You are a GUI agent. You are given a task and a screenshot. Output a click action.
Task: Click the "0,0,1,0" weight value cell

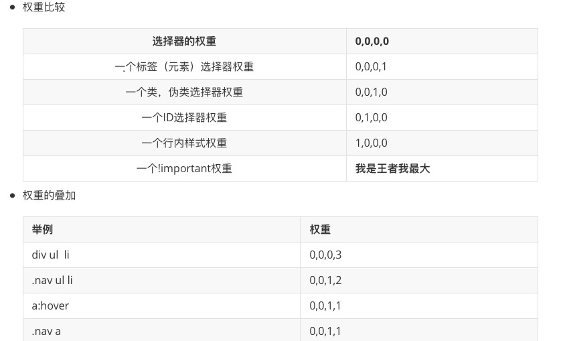pos(371,92)
